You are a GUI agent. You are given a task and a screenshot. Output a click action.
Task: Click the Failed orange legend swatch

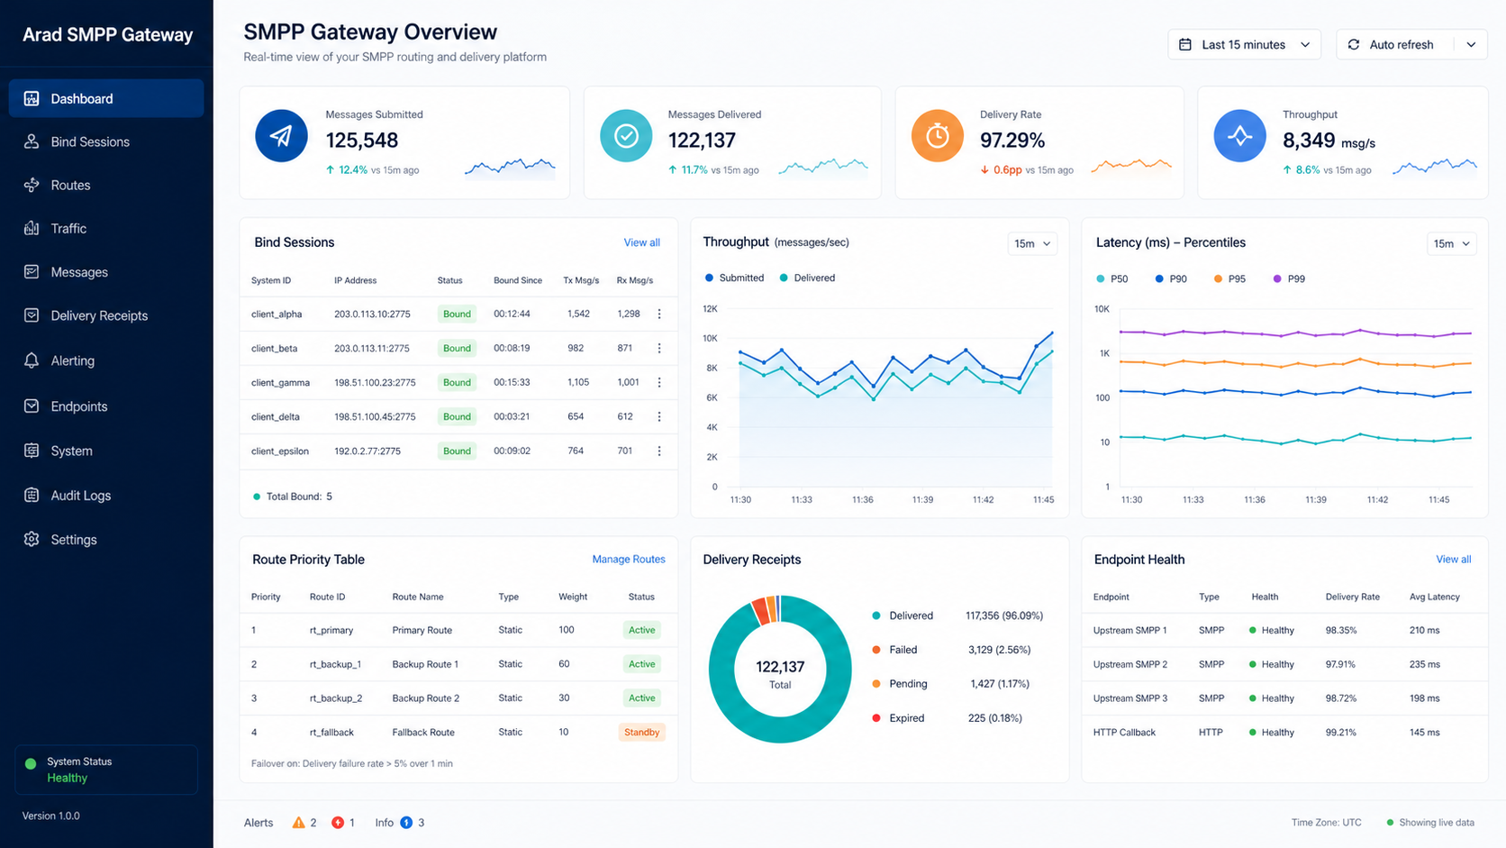(x=876, y=650)
